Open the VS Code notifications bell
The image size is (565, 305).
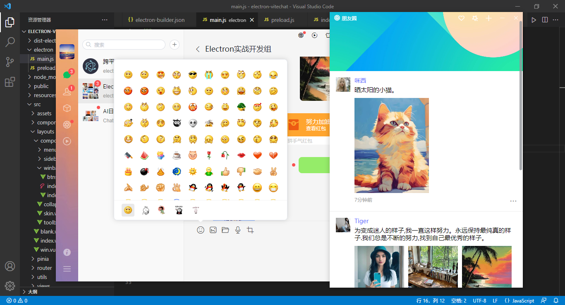click(556, 300)
